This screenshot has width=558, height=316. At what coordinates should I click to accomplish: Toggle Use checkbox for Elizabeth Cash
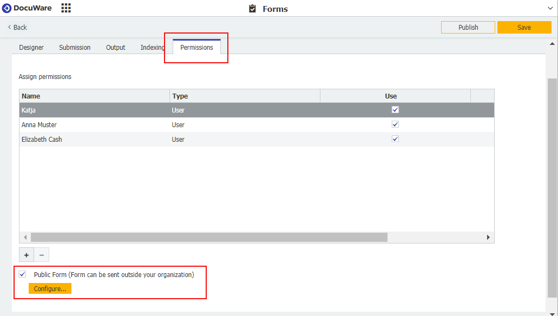coord(395,139)
